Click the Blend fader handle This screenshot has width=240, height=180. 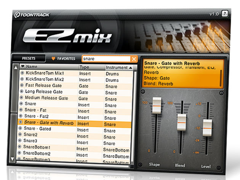pyautogui.click(x=182, y=122)
